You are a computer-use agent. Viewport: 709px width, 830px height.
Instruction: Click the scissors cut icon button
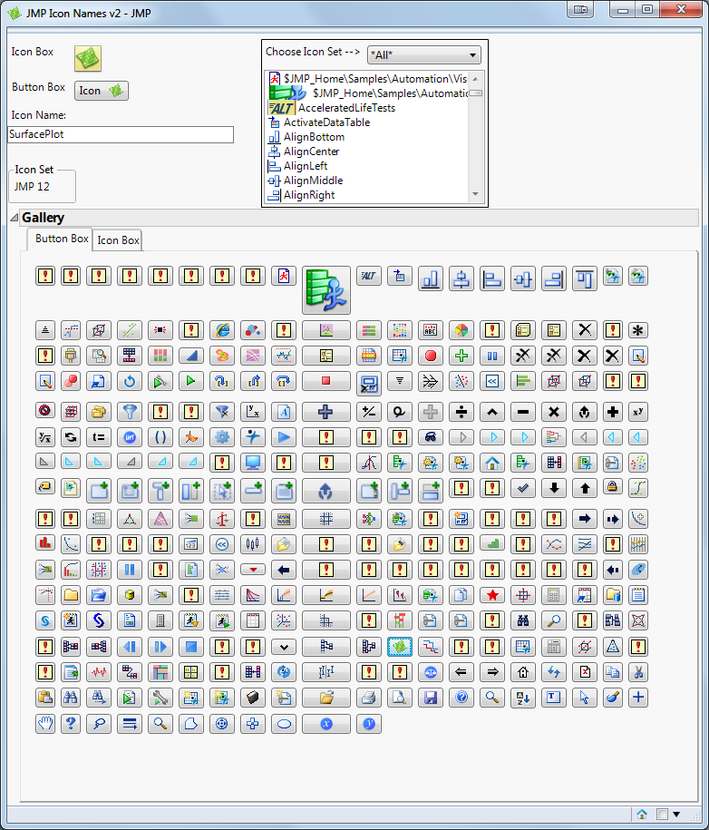click(x=638, y=672)
